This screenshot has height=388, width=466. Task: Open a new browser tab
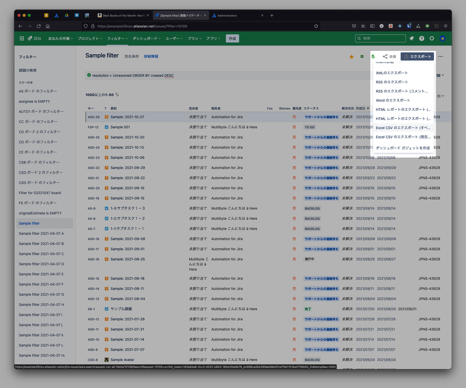pos(271,15)
